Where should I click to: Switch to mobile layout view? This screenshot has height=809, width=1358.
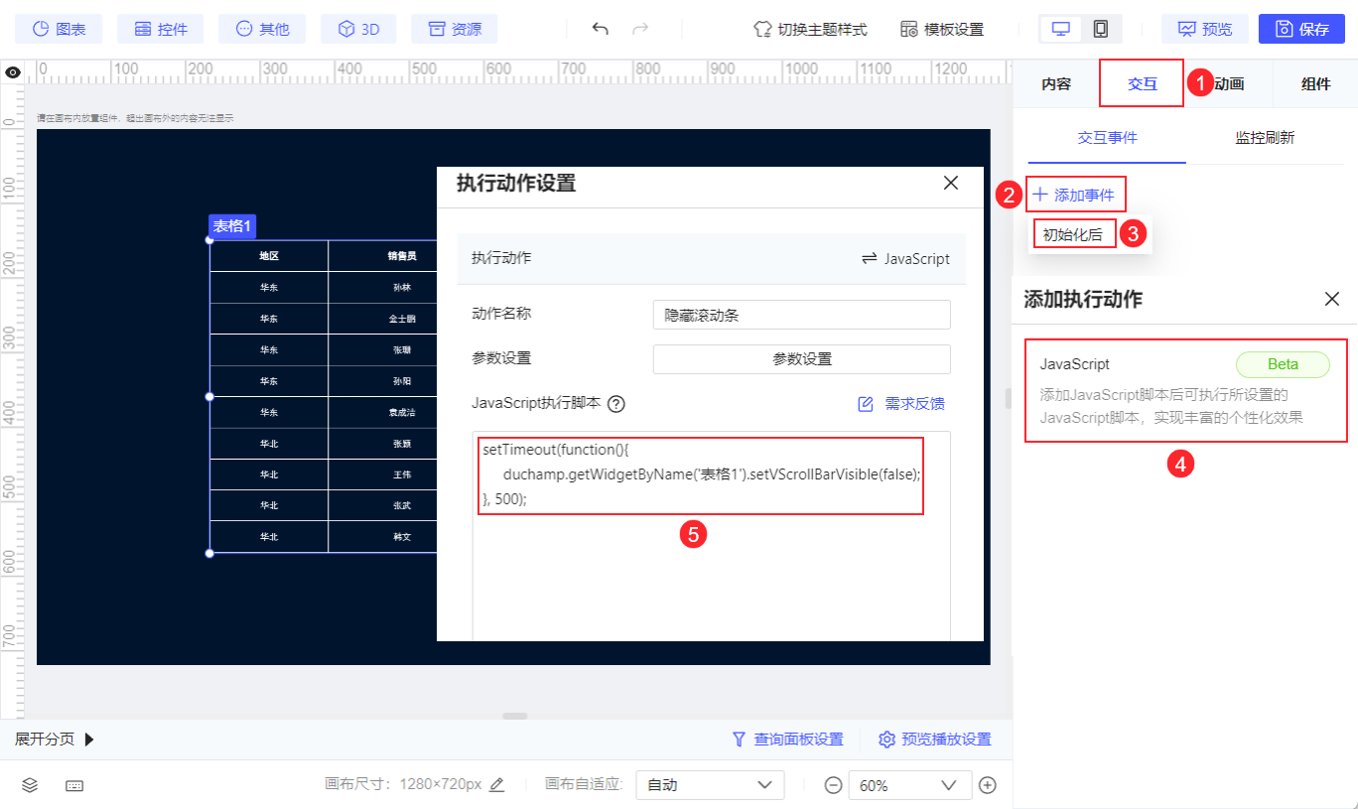click(x=1100, y=29)
